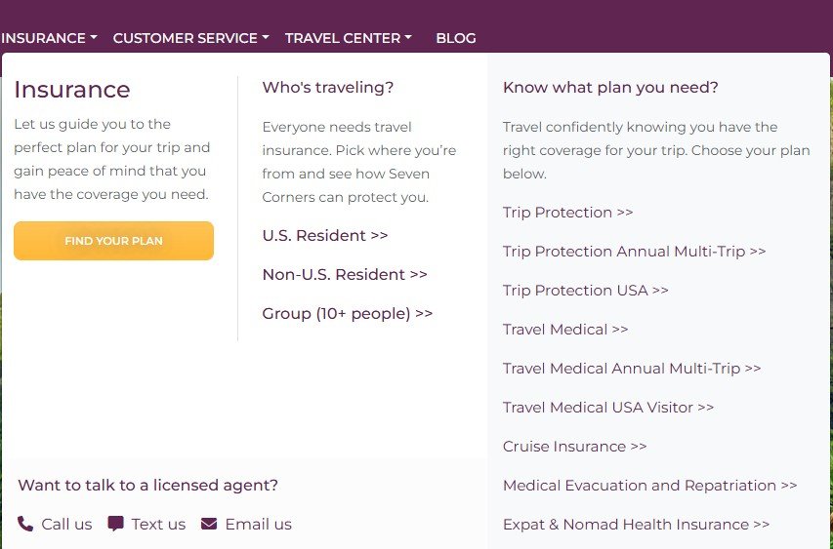Go to the Blog page
Screen dimensions: 833x549
(x=456, y=38)
